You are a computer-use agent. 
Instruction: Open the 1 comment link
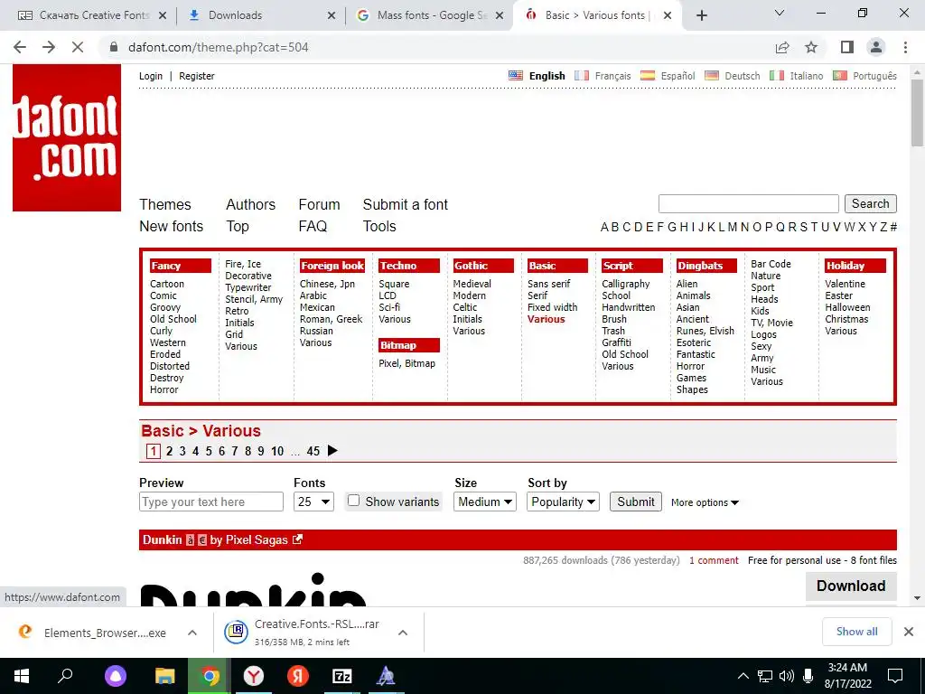(x=714, y=560)
